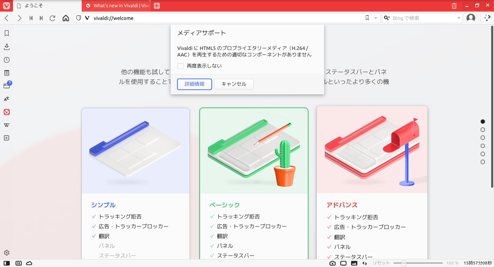
Task: Choose the アドバンス layout card
Action: (x=372, y=183)
